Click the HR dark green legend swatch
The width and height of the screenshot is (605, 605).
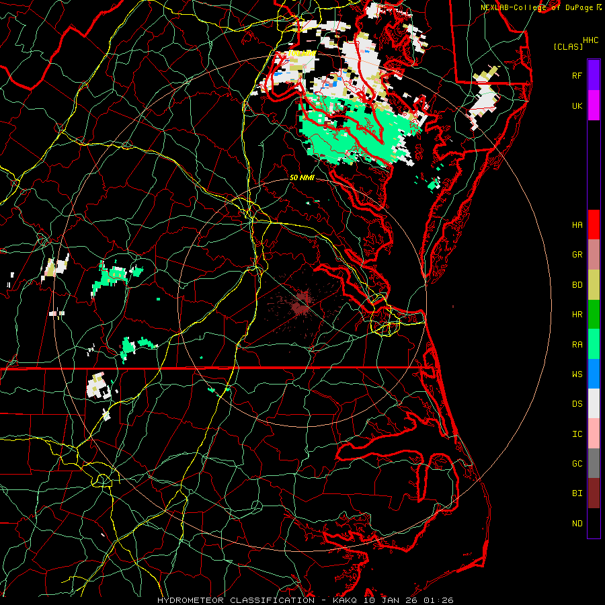(x=594, y=314)
